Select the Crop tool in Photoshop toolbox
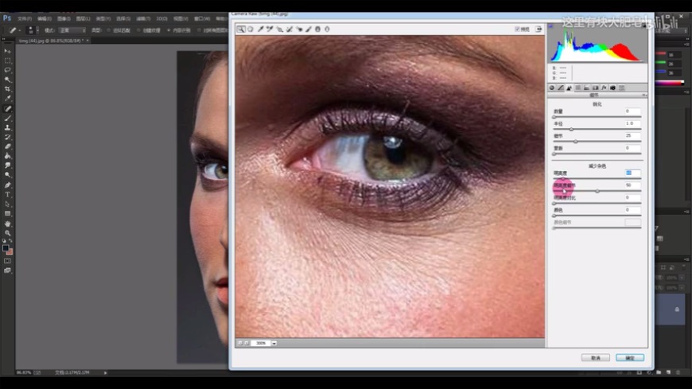This screenshot has height=389, width=692. pos(8,89)
